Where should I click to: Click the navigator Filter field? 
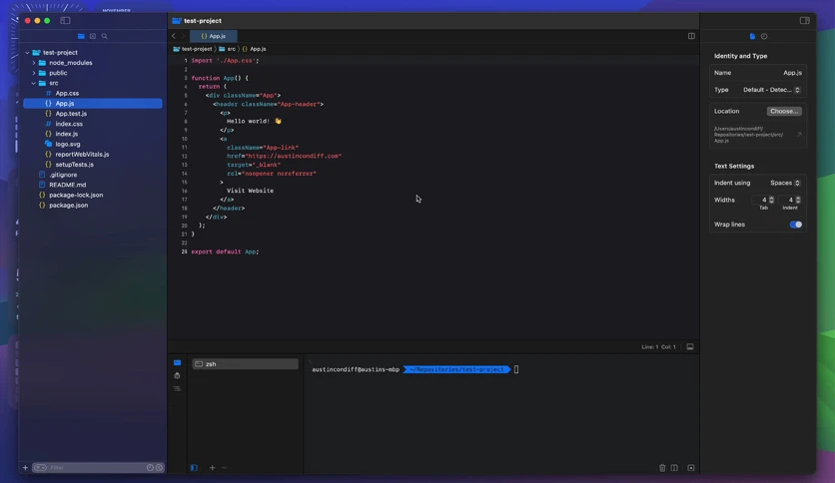(x=96, y=468)
